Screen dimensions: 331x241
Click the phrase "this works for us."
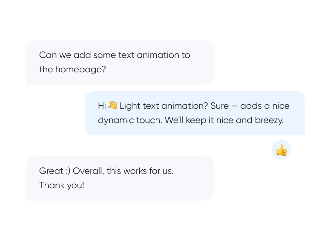pyautogui.click(x=140, y=171)
